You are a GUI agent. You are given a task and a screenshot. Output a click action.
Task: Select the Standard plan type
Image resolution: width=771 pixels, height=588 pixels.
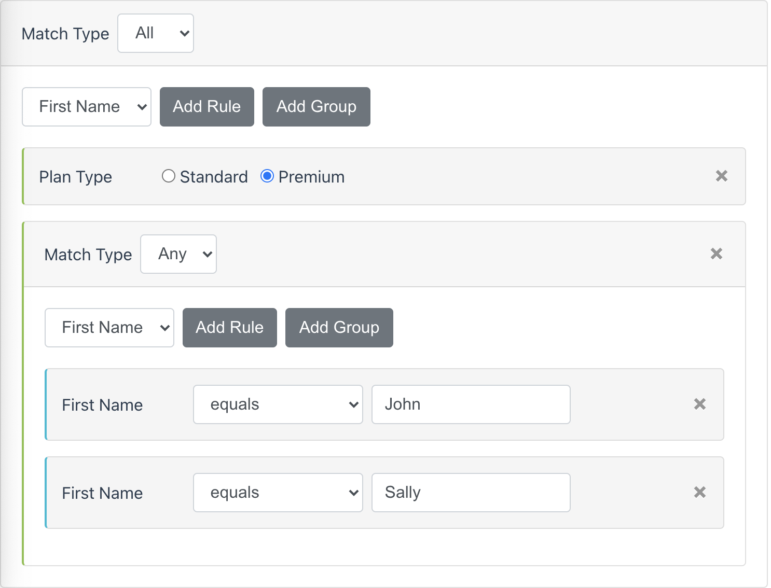(169, 176)
